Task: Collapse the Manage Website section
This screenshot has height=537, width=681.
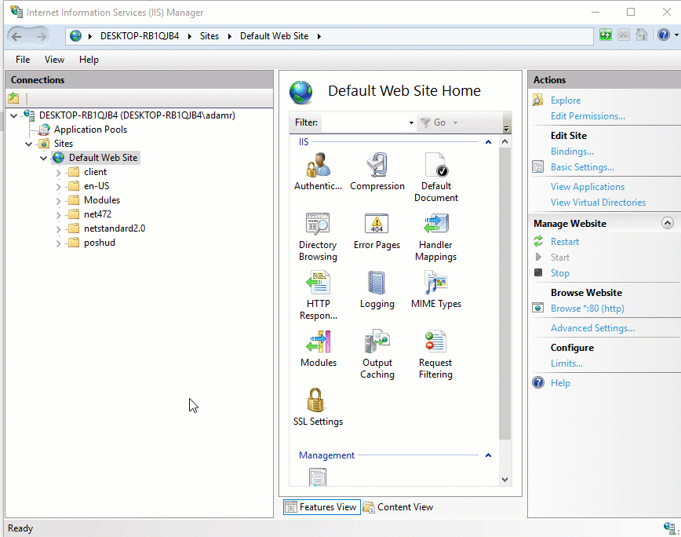Action: tap(667, 223)
